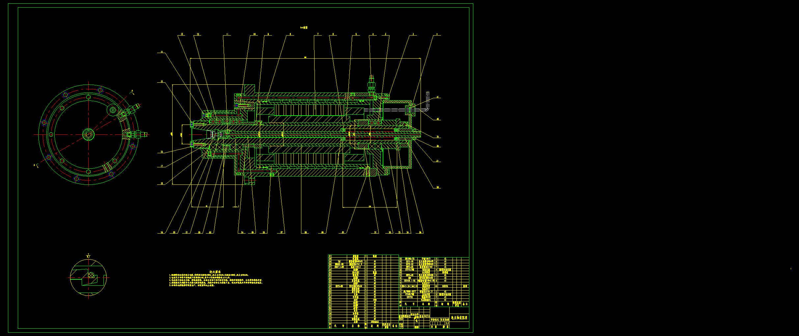
Task: Select part balloon number 34 at bottom
Action: click(408, 233)
